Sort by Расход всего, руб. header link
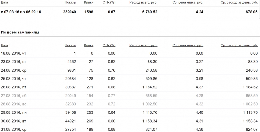 pos(143,45)
